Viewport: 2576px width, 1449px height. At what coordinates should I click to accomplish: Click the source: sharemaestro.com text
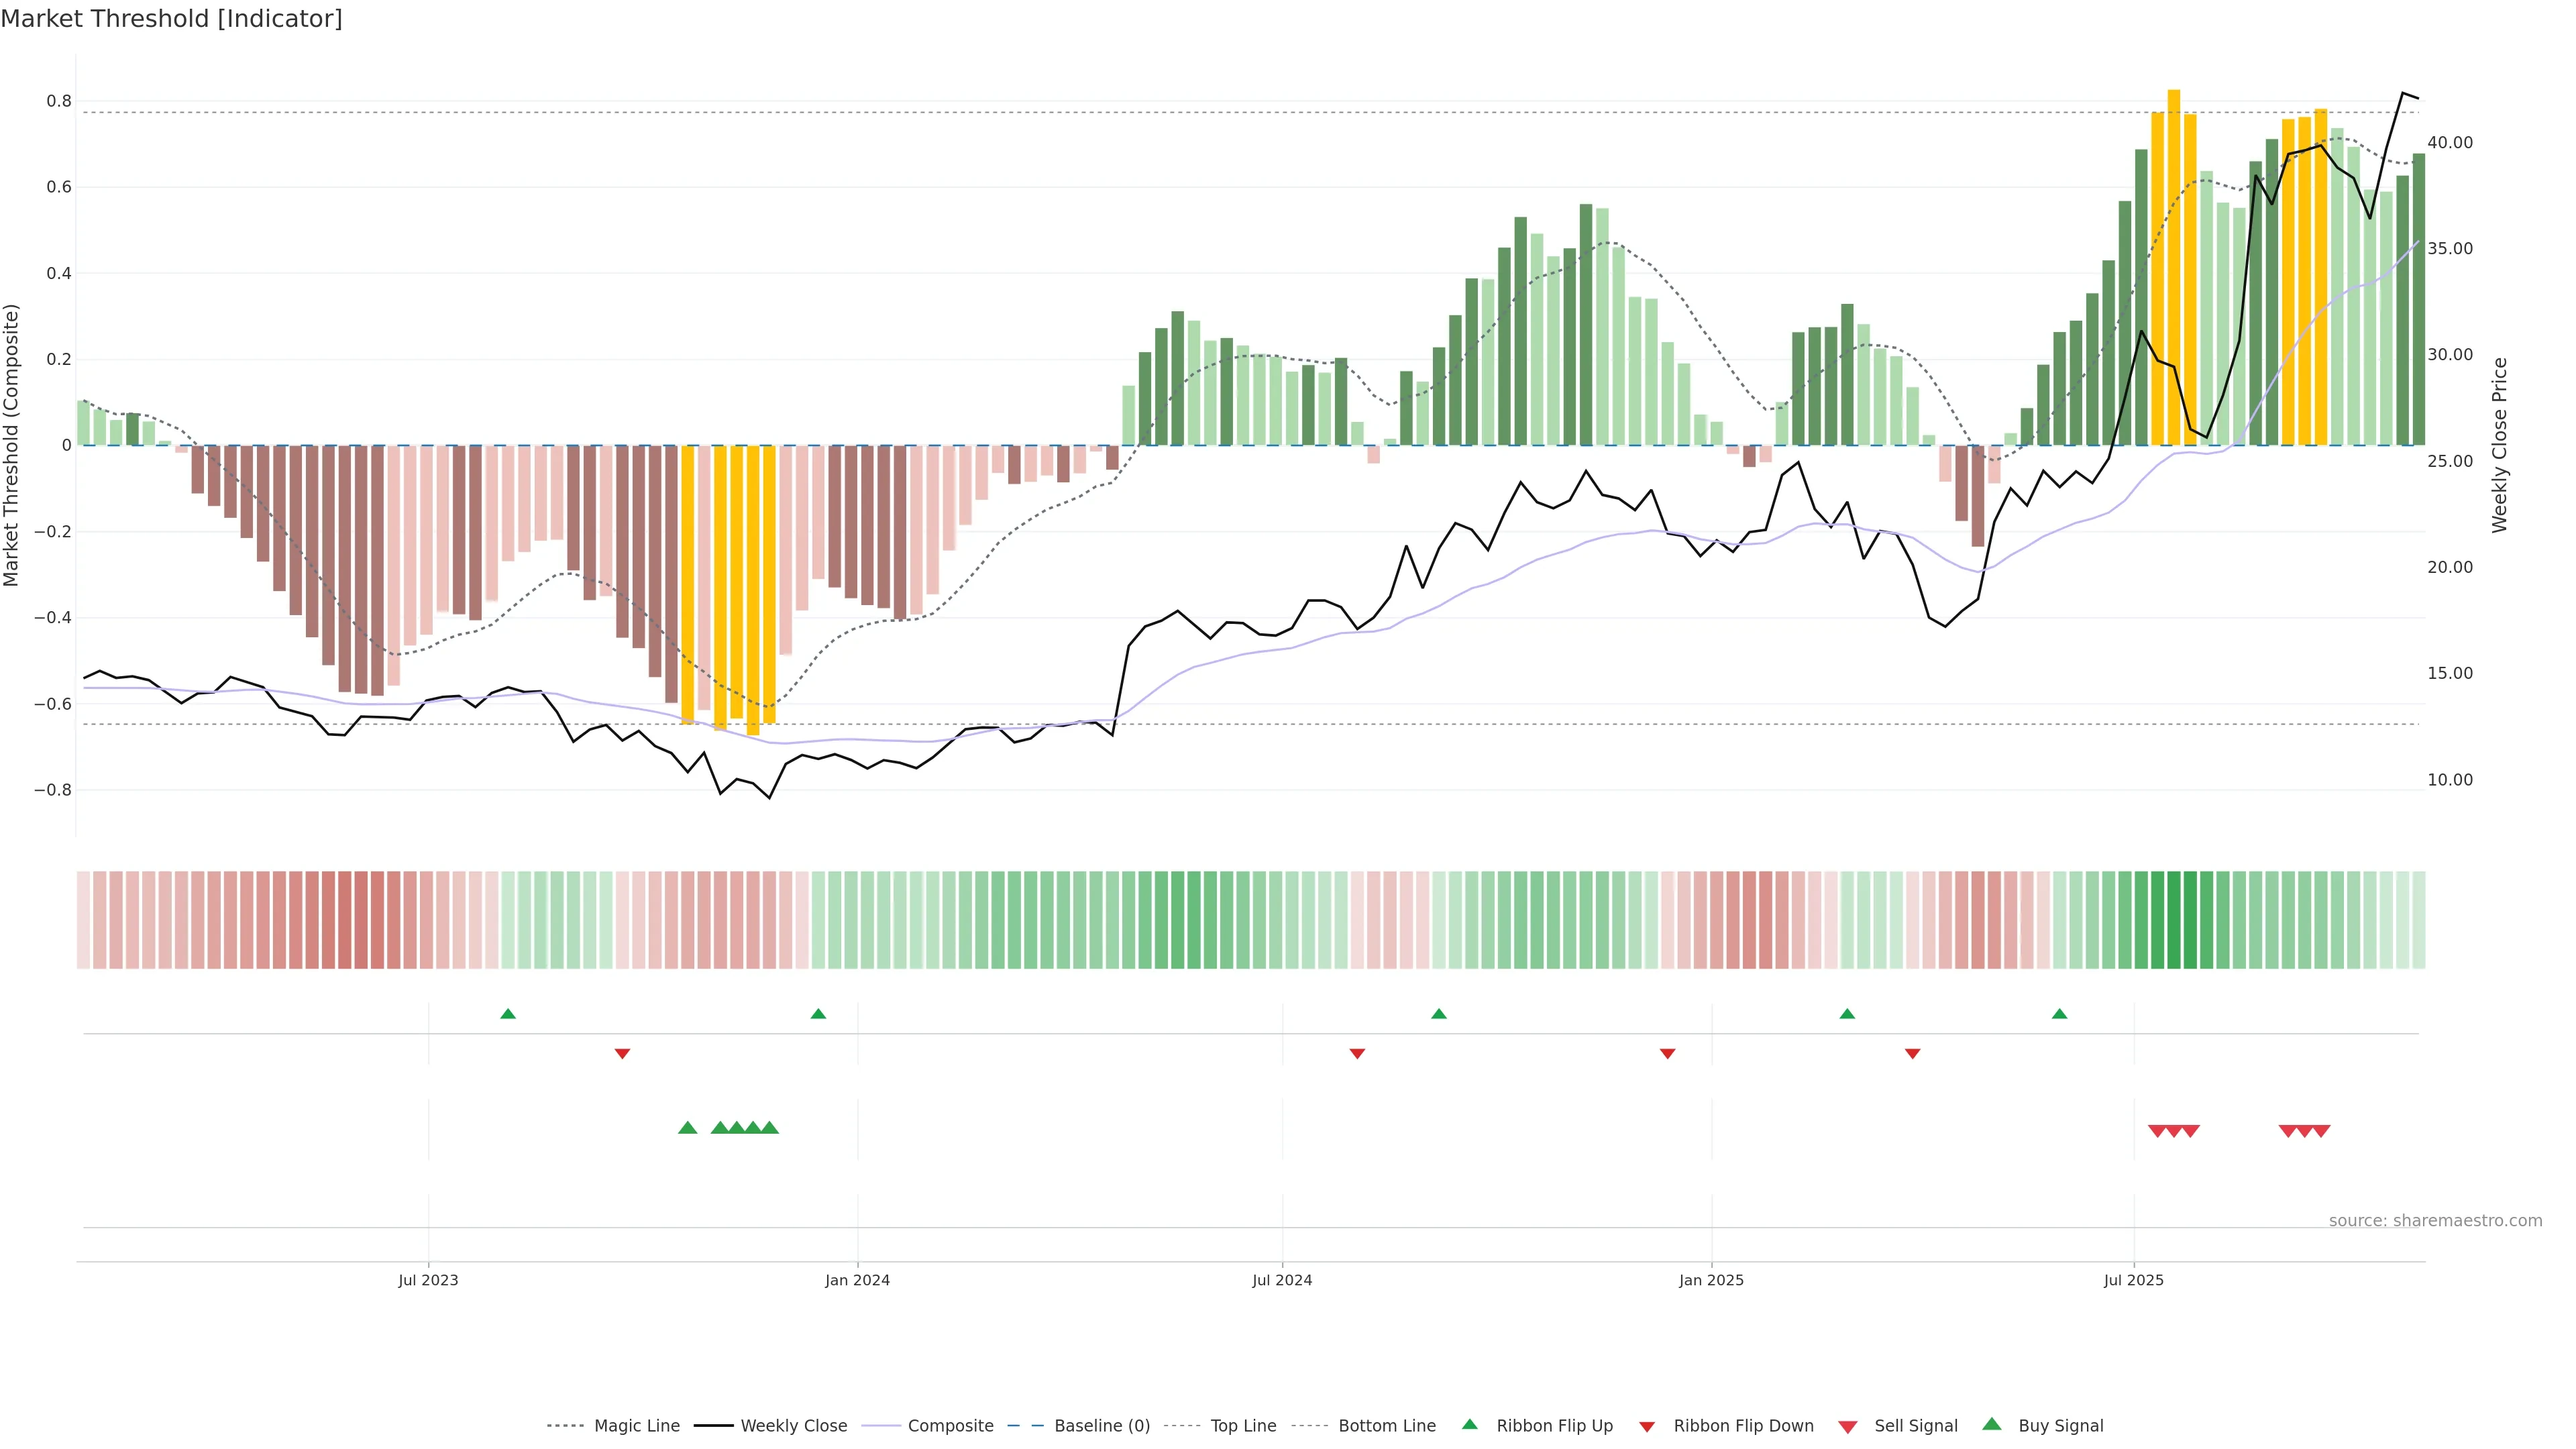click(2435, 1220)
